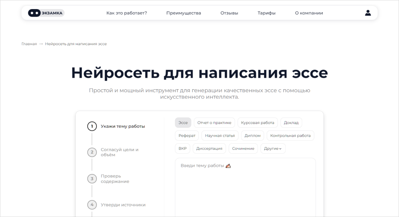Select the Эссе work type
Viewport: 399px width, 217px height.
click(183, 123)
